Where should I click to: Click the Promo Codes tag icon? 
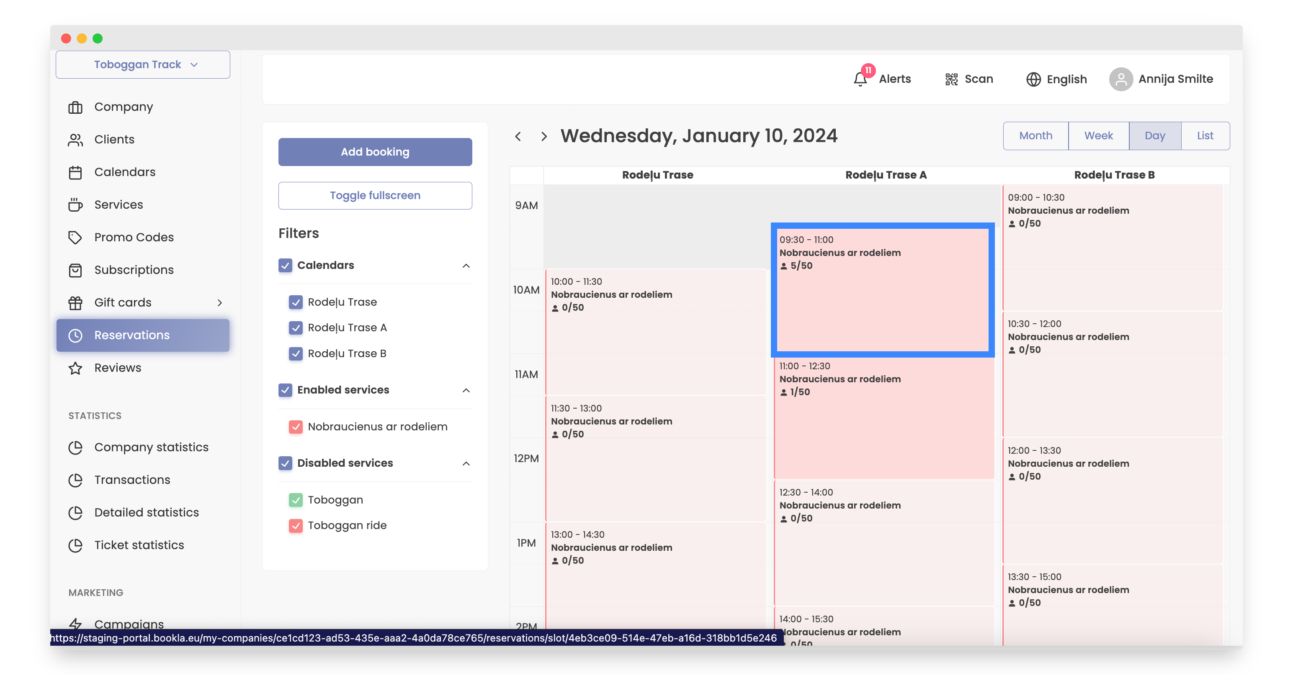(75, 237)
